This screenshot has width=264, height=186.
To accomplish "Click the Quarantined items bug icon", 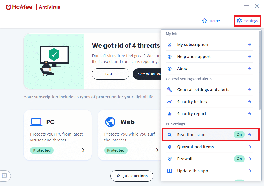I will tap(169, 147).
